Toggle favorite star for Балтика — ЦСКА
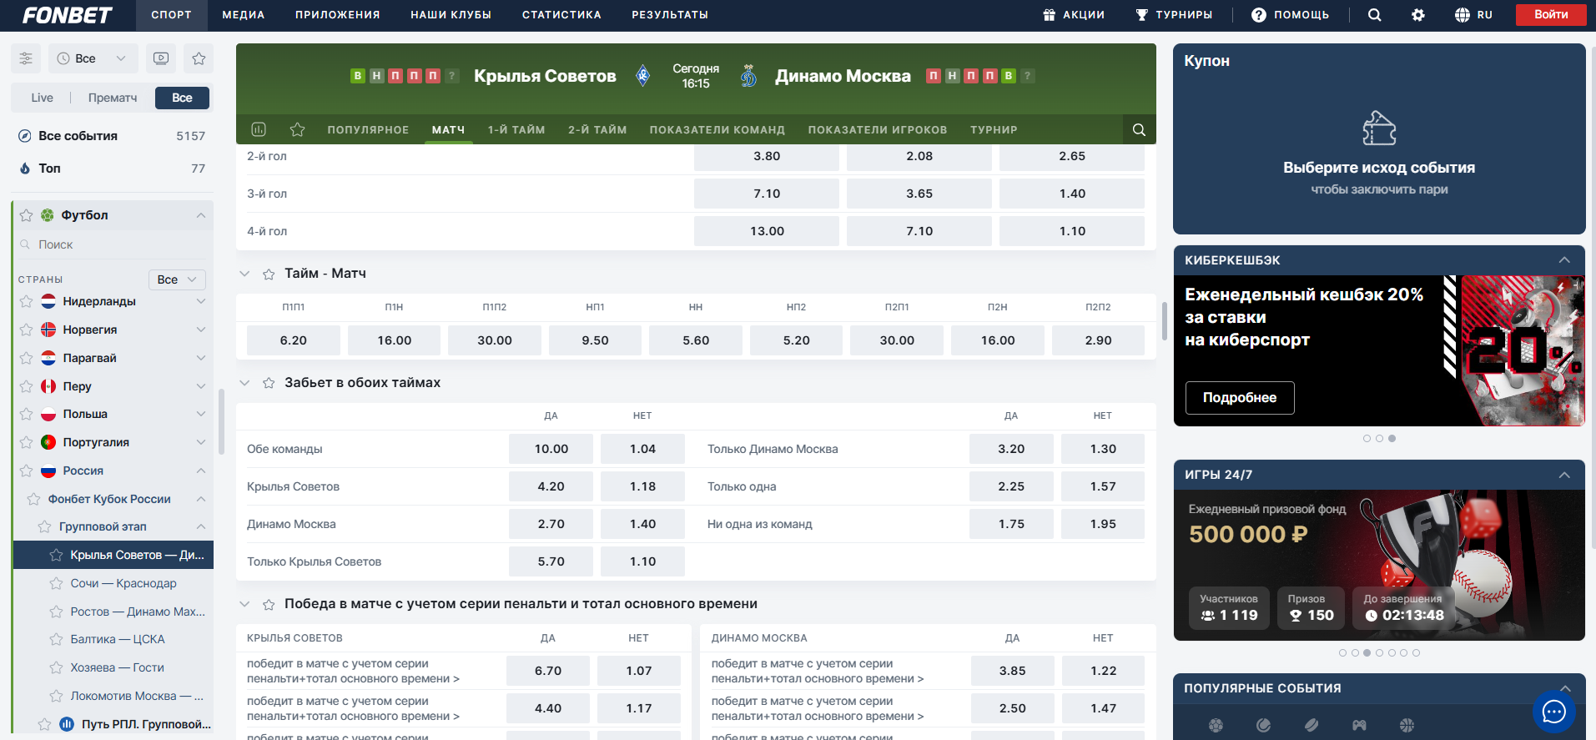 56,639
